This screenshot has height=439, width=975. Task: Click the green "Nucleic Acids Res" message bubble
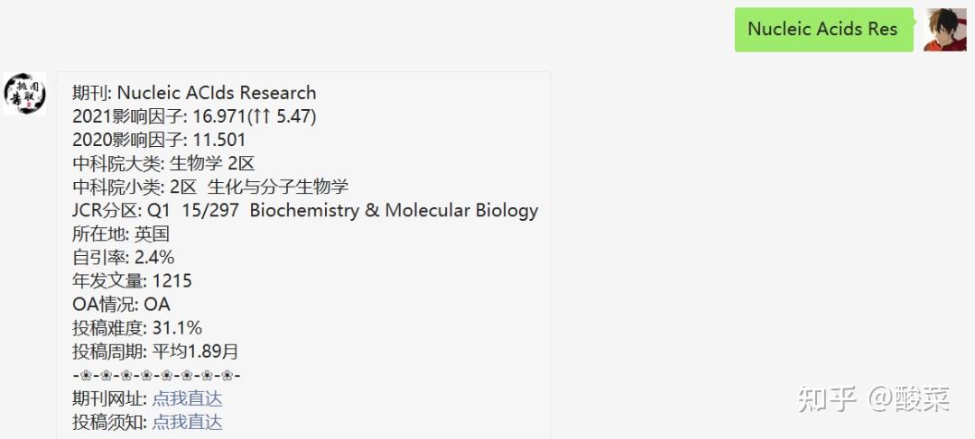click(x=822, y=30)
